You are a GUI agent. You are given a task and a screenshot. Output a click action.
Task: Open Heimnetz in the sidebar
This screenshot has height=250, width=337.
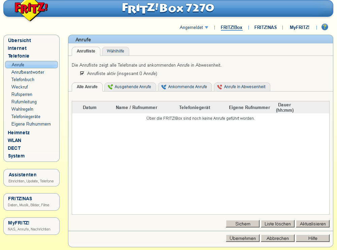(x=19, y=133)
